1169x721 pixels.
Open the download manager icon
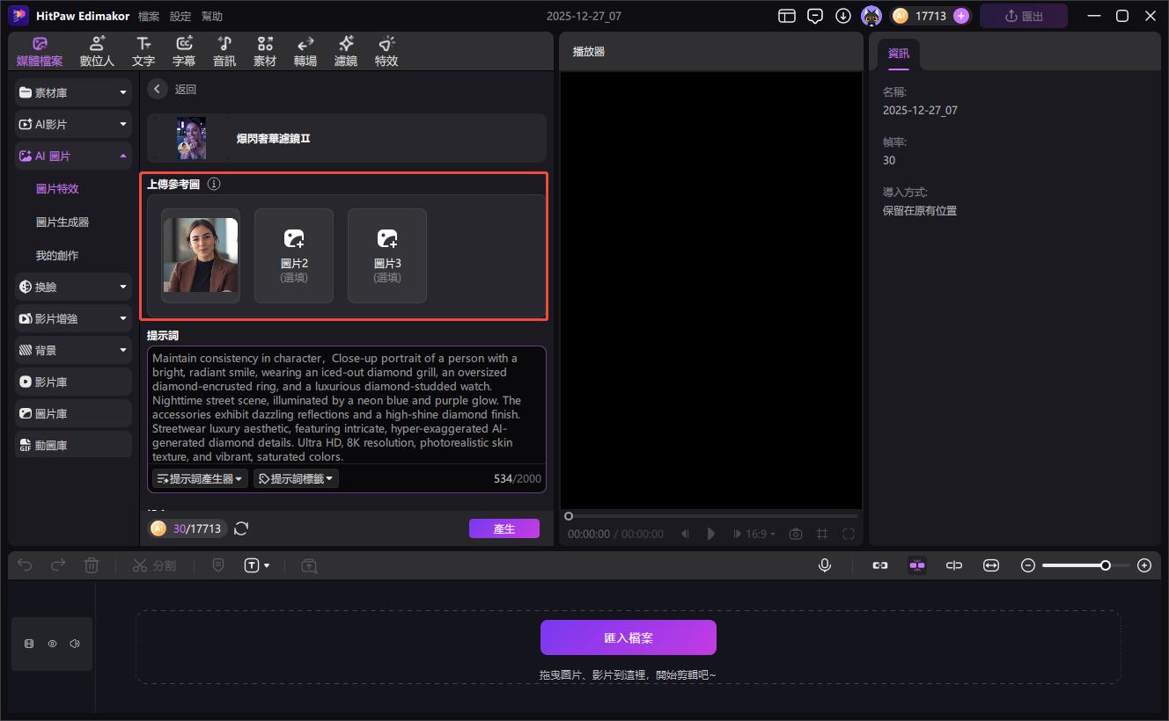[843, 16]
